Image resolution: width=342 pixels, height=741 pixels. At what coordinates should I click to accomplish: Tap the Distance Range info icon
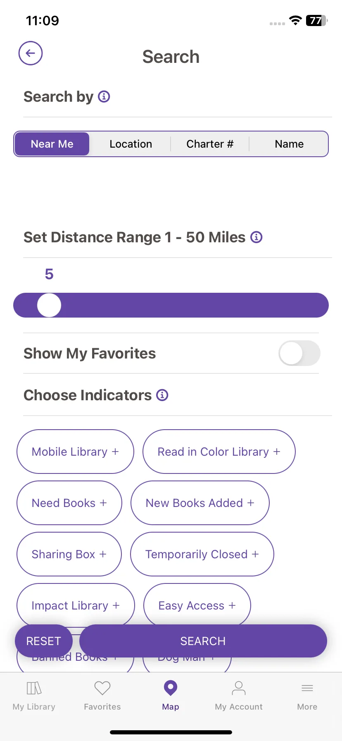(x=256, y=237)
